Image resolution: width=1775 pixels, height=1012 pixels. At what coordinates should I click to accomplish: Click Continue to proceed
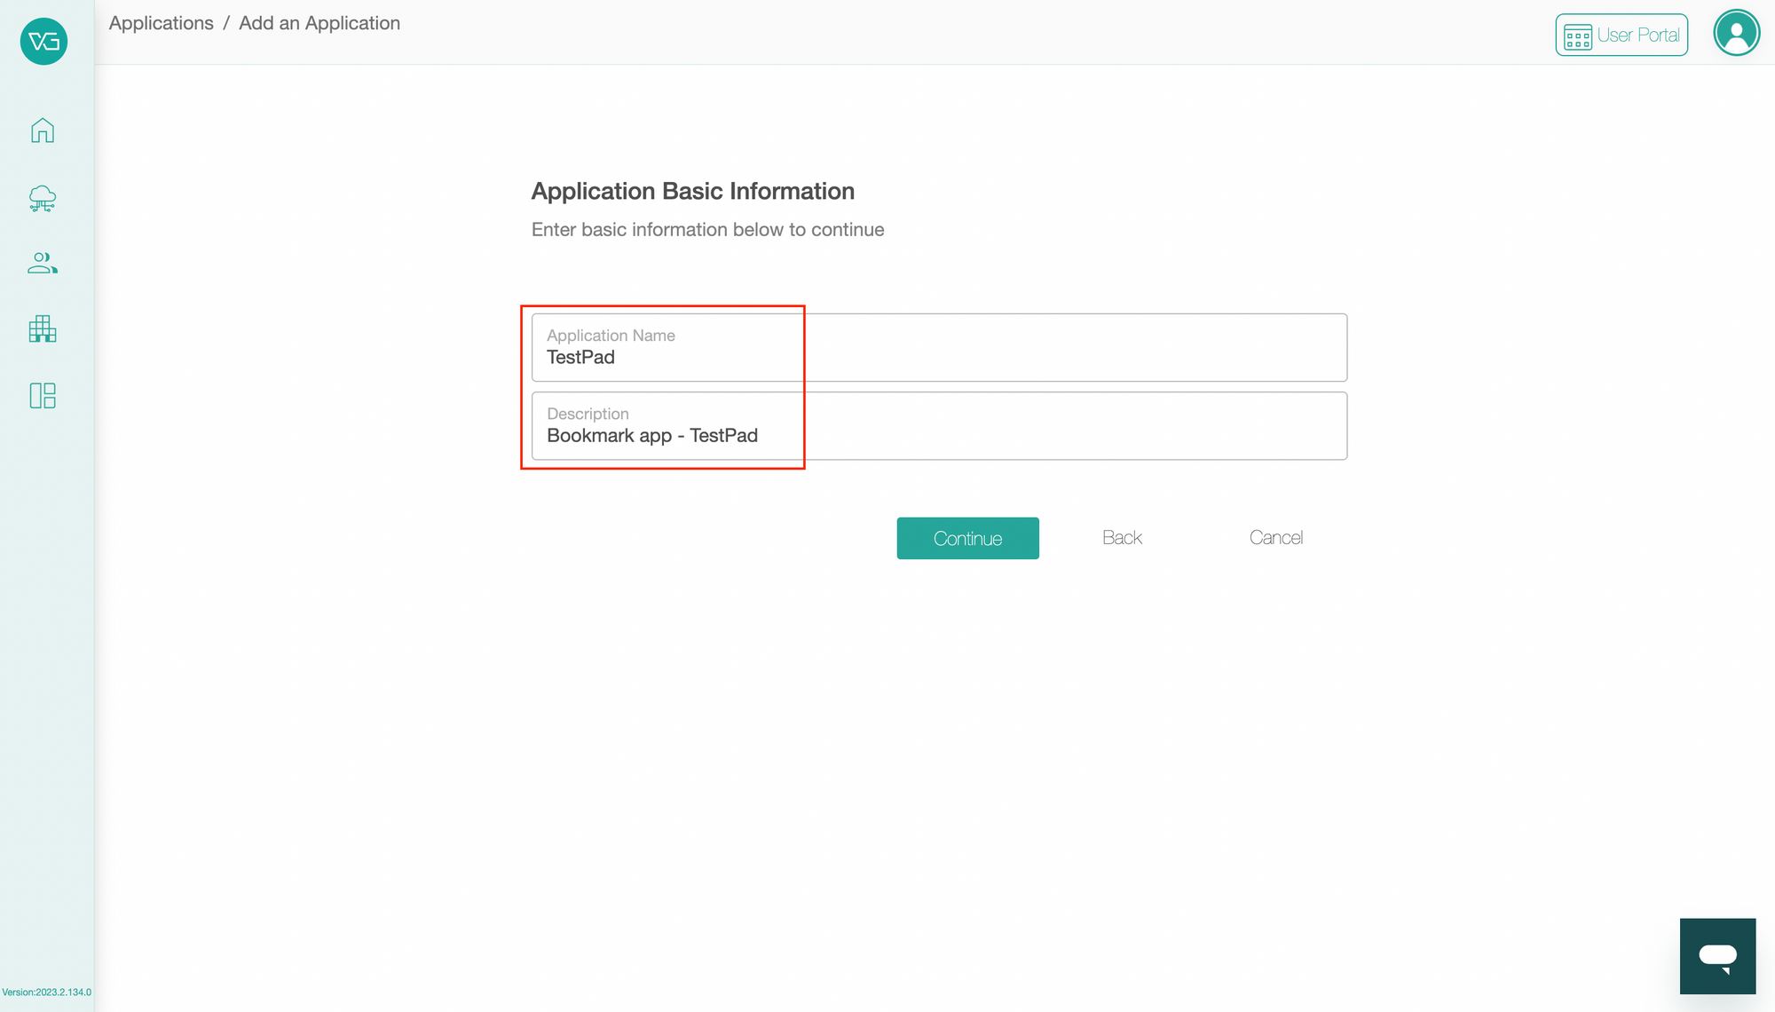click(x=967, y=538)
